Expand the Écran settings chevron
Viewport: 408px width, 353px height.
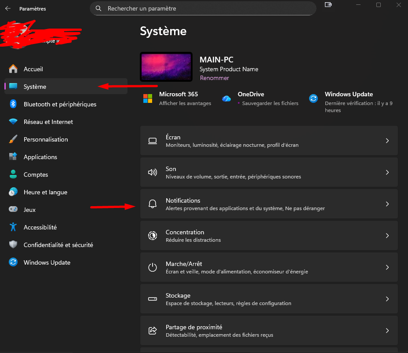(387, 141)
